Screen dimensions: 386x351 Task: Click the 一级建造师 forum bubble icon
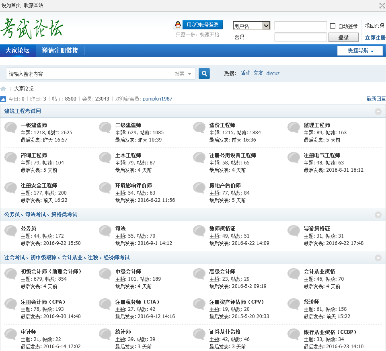pos(11,127)
